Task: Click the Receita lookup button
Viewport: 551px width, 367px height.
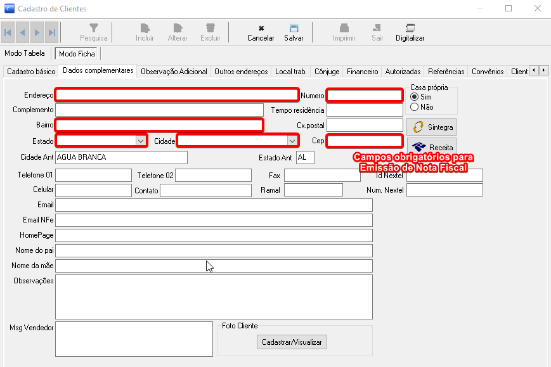Action: click(x=431, y=147)
